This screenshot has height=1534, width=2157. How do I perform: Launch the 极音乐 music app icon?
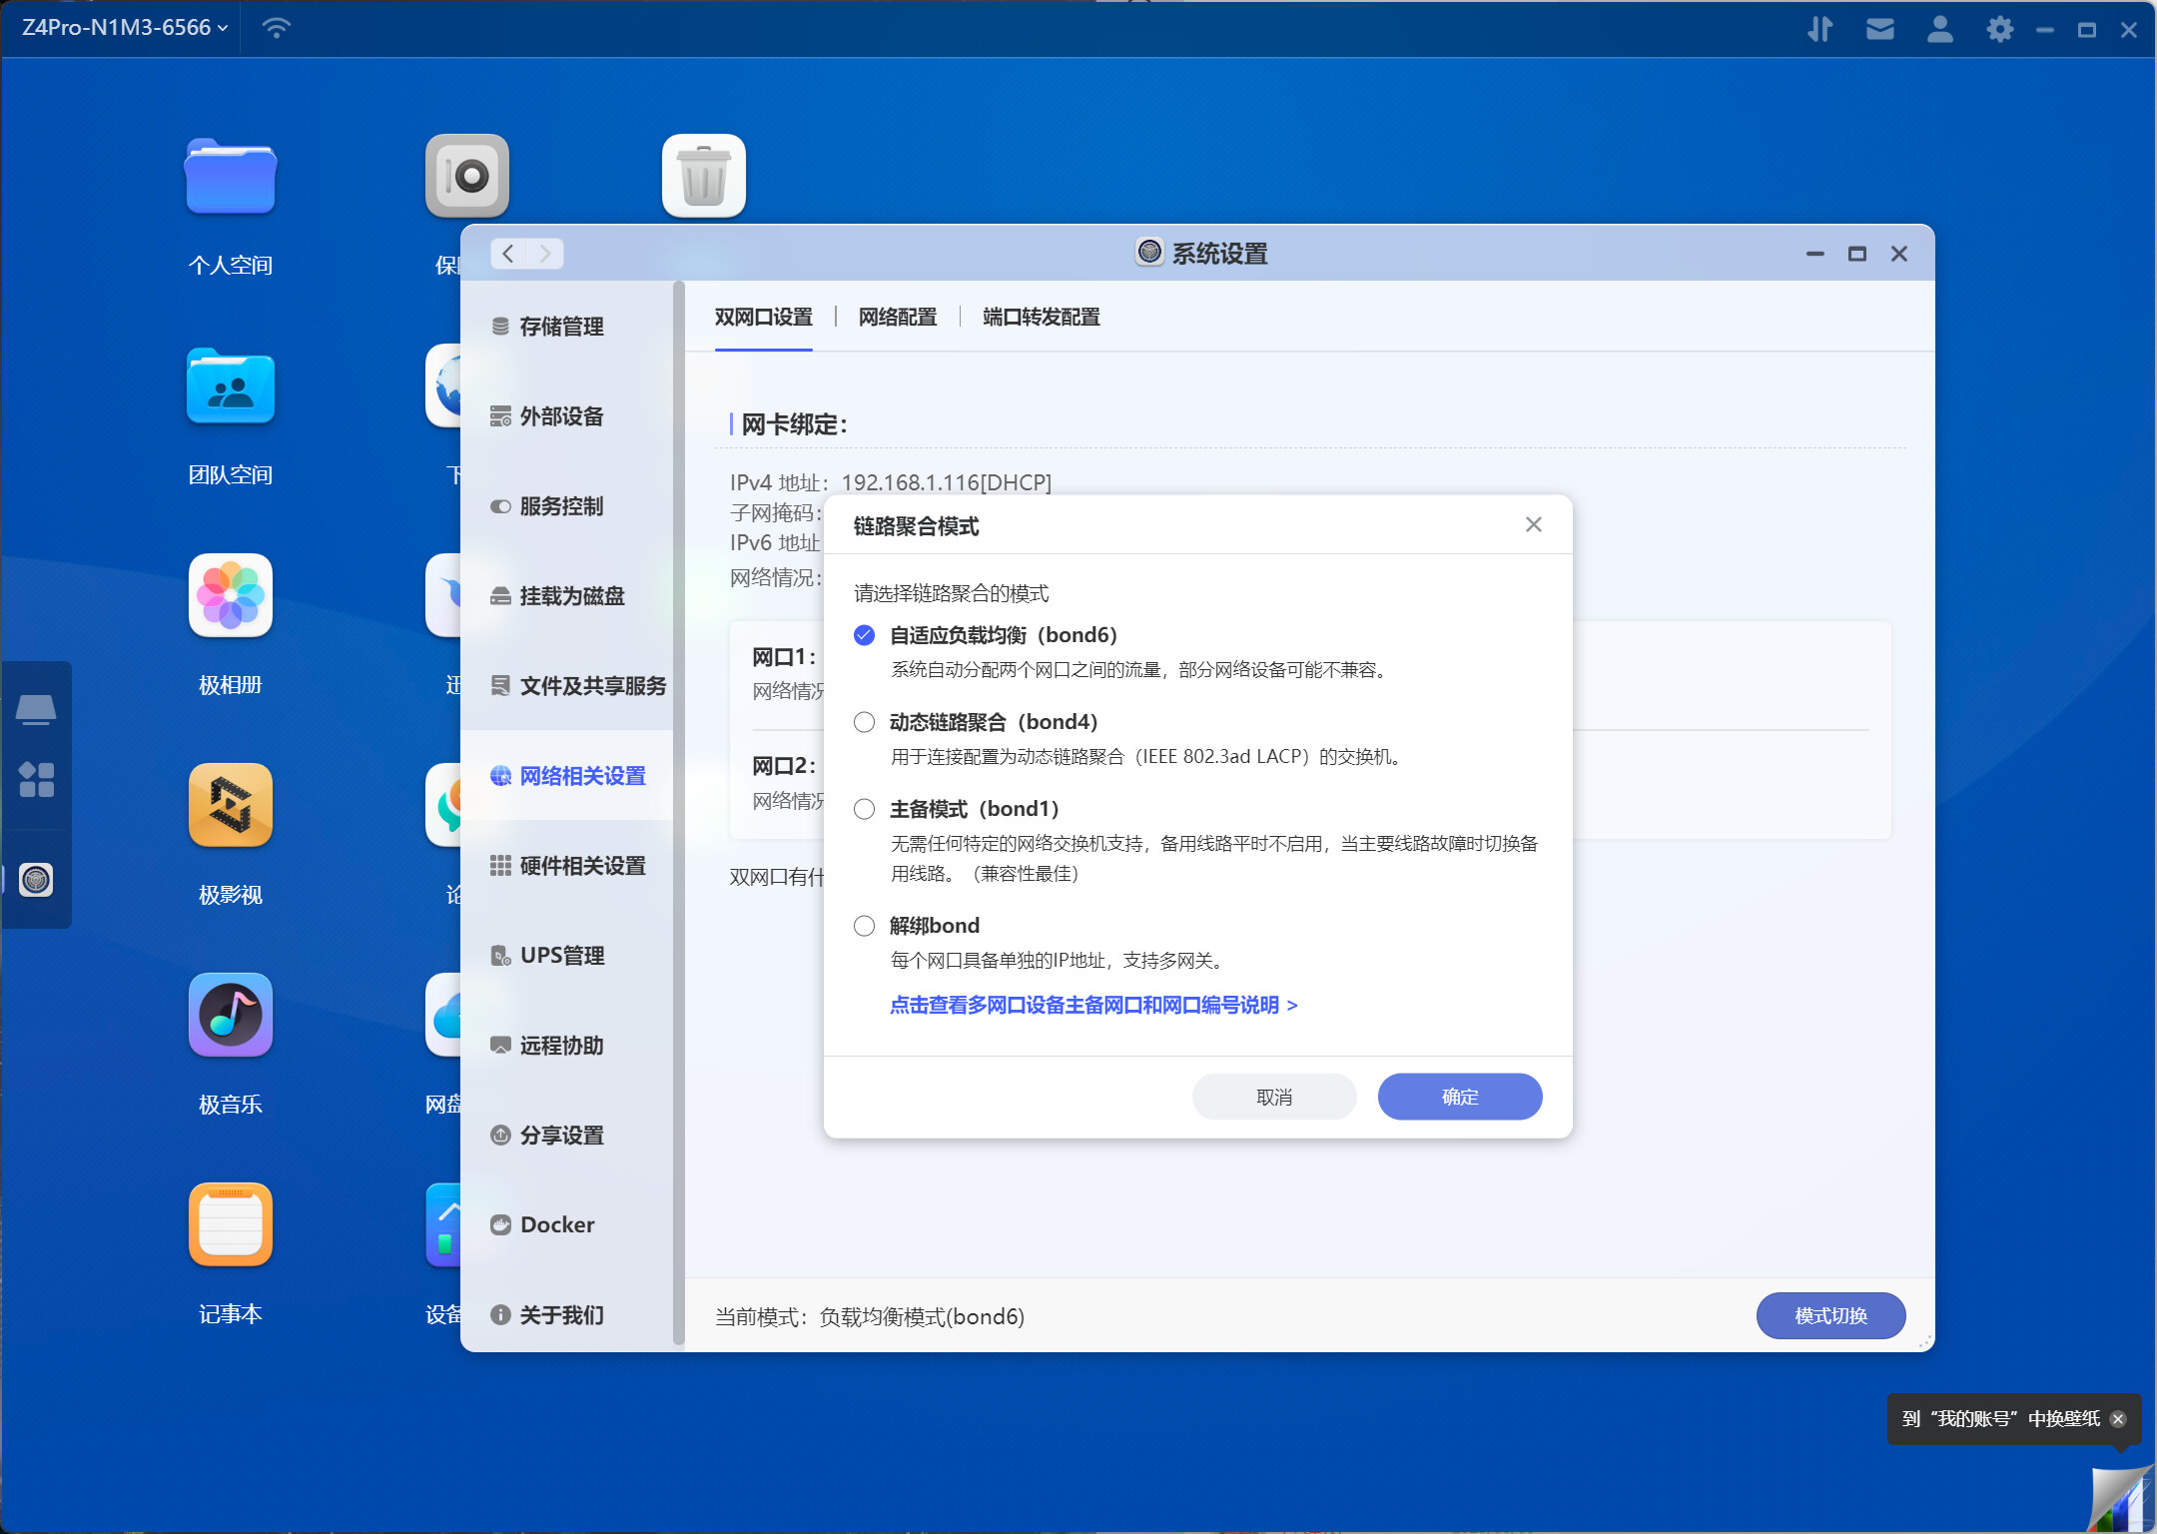click(231, 1016)
